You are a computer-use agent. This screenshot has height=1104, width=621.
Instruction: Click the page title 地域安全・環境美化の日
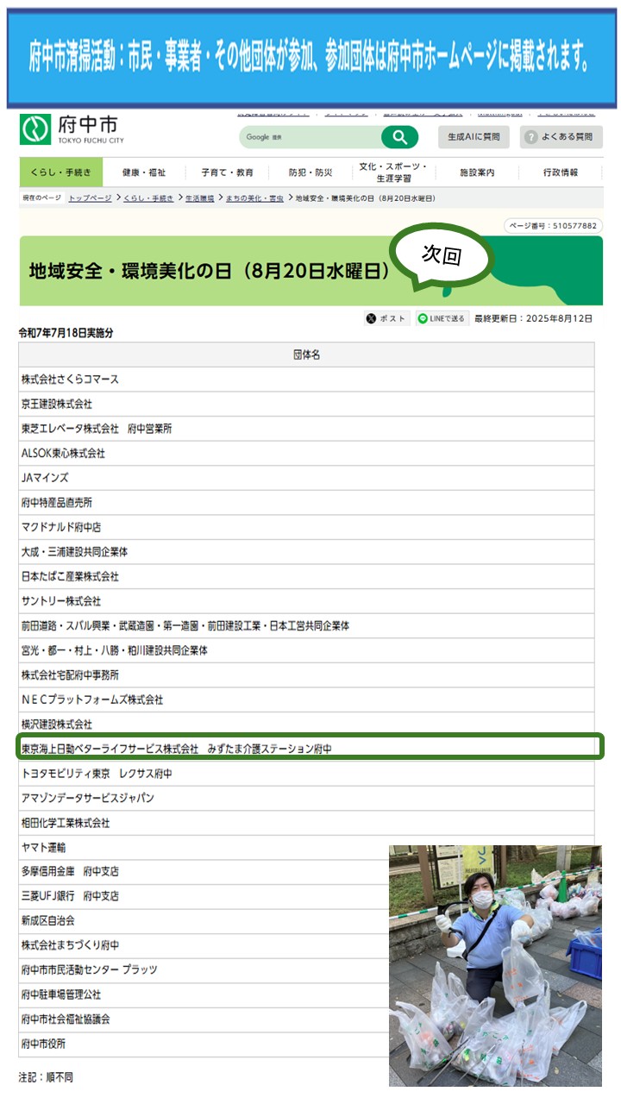(209, 271)
